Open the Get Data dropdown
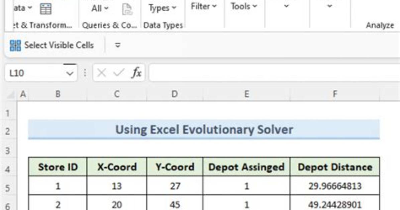 (23, 8)
